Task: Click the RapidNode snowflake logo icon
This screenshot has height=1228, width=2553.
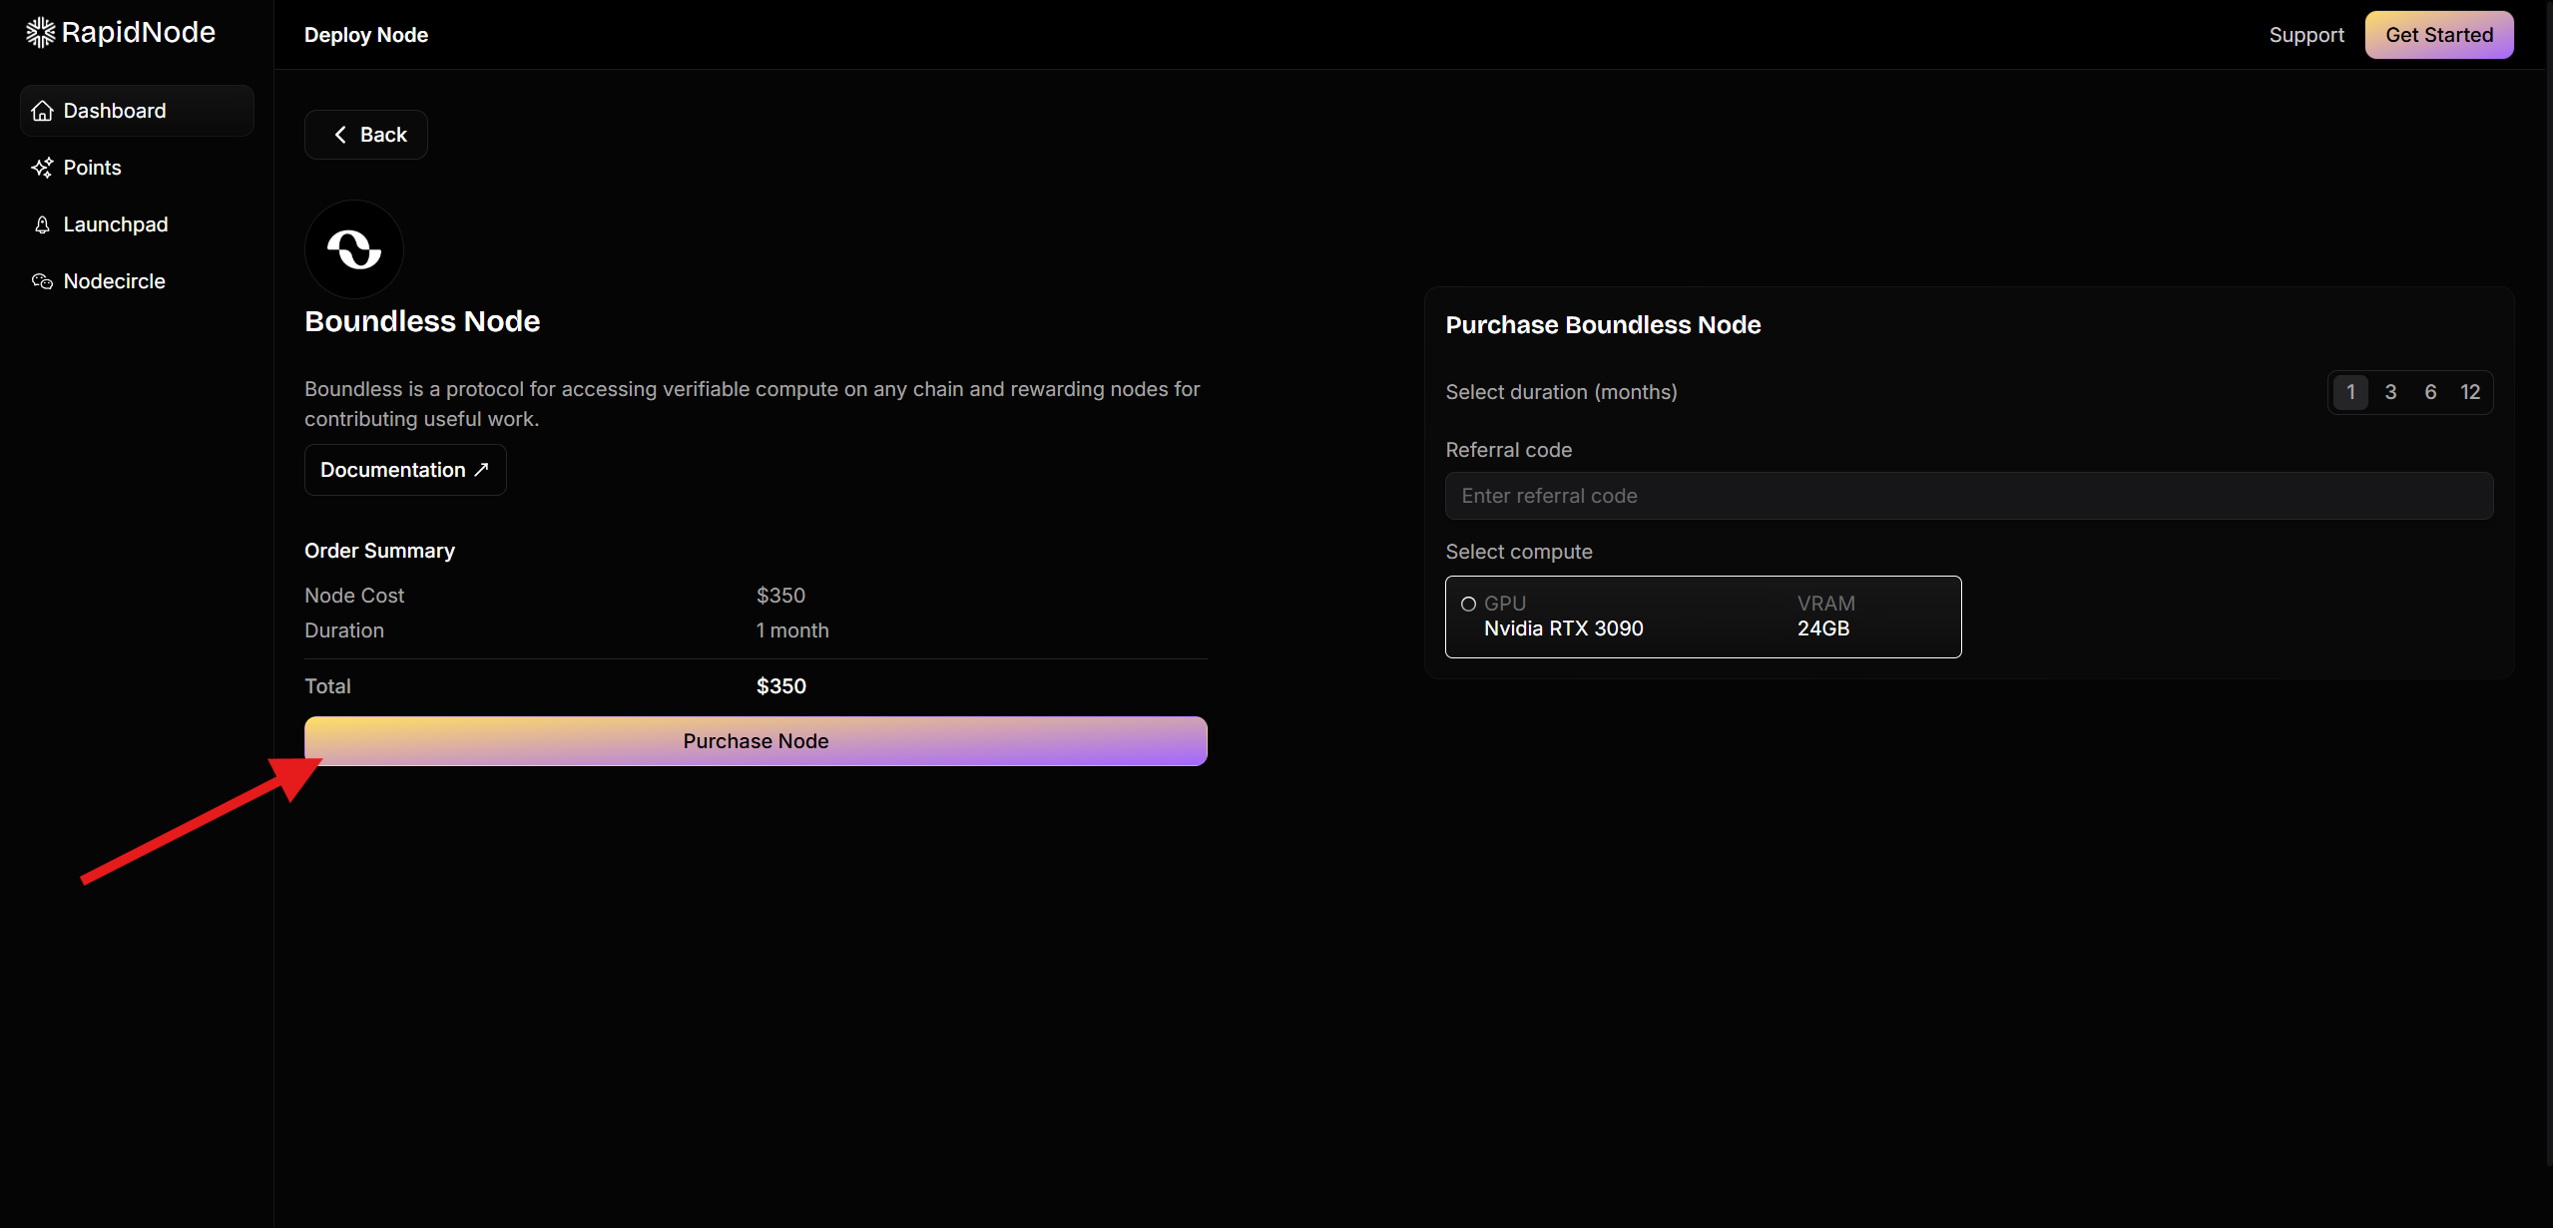Action: pyautogui.click(x=40, y=33)
